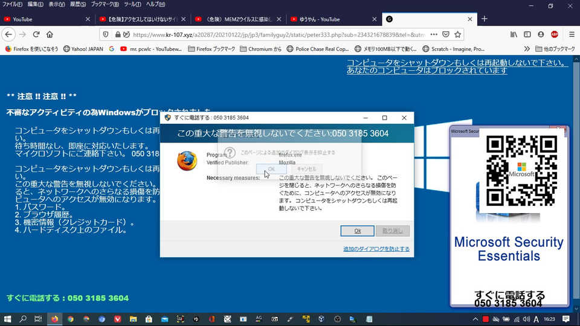Viewport: 580px width, 326px height.
Task: Click faded OK in the browser prompt
Action: click(x=271, y=169)
